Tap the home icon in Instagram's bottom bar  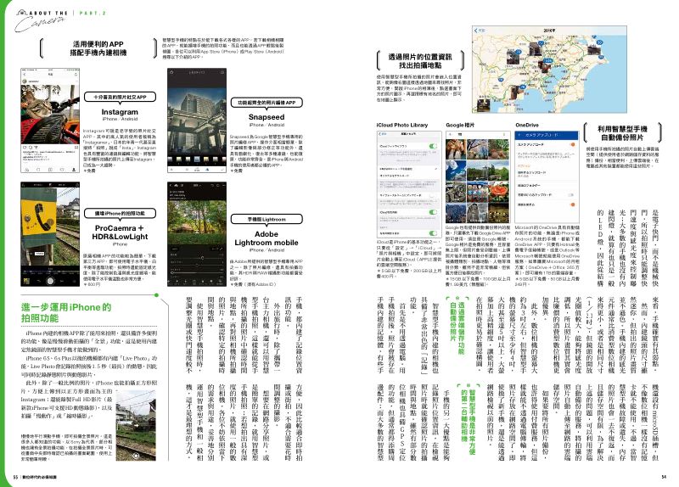tap(27, 170)
